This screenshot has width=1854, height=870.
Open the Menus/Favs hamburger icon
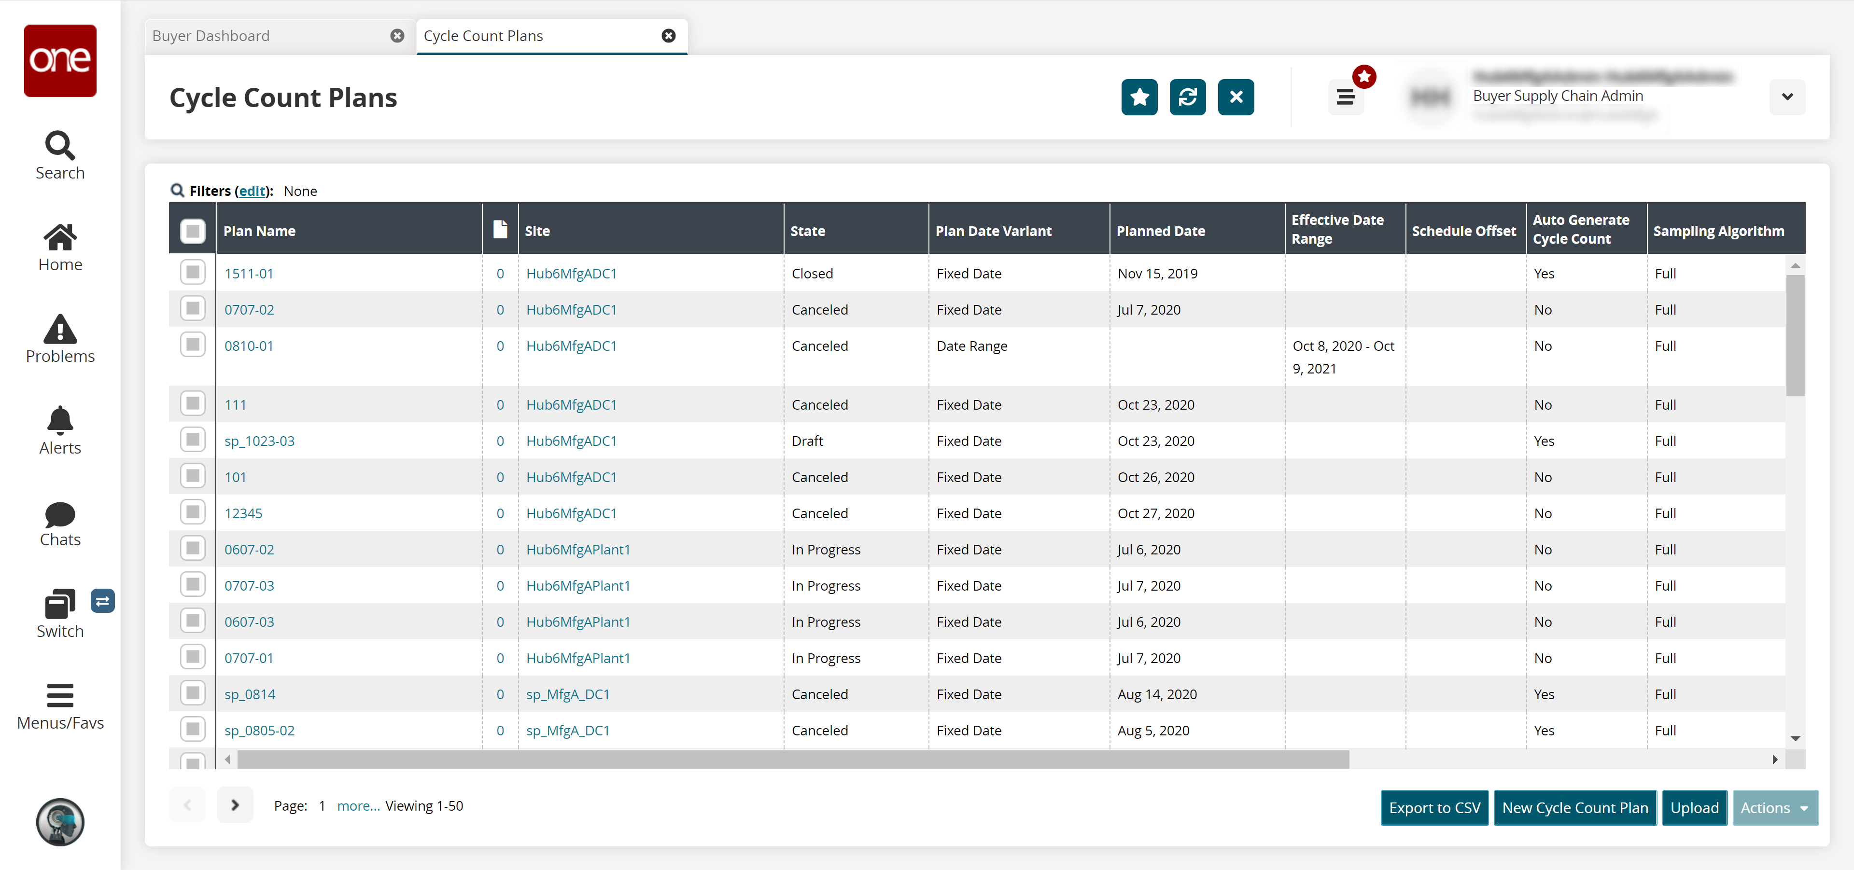tap(60, 696)
